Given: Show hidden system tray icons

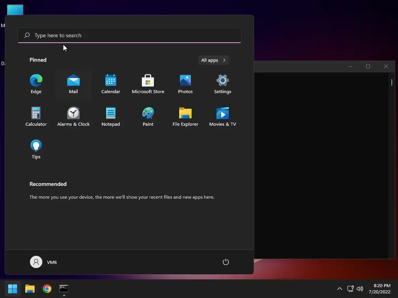Looking at the screenshot, I should tap(340, 289).
